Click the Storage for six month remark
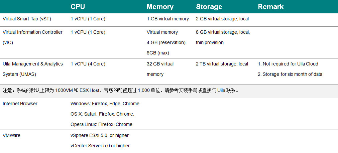Viewport: 338px width, 153px height. (290, 74)
